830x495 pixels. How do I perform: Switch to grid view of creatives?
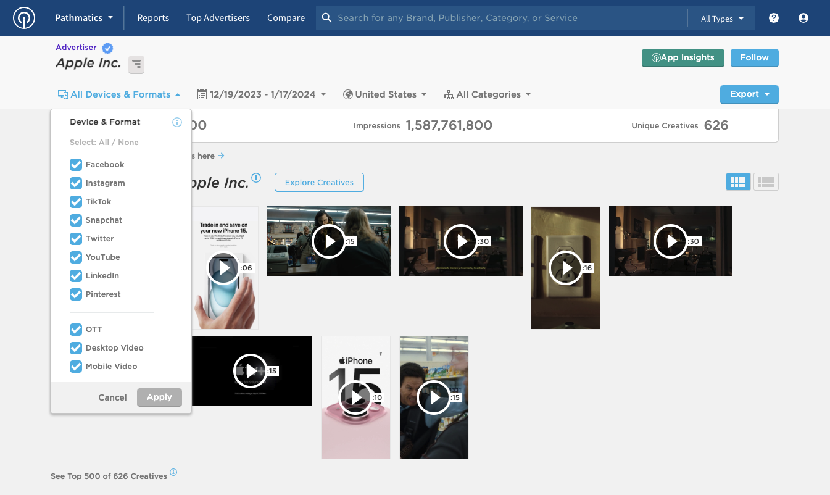point(739,181)
